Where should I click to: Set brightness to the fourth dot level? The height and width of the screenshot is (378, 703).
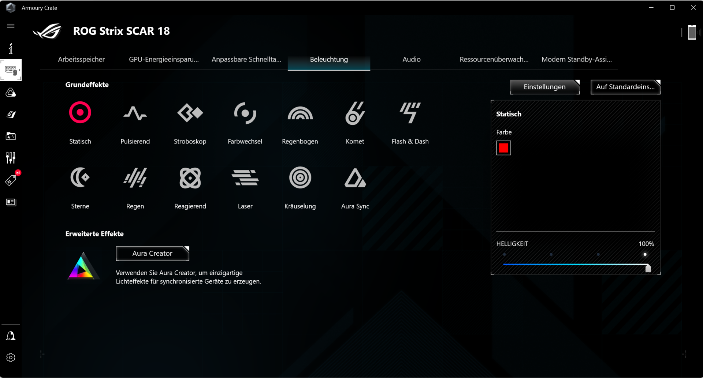[645, 254]
